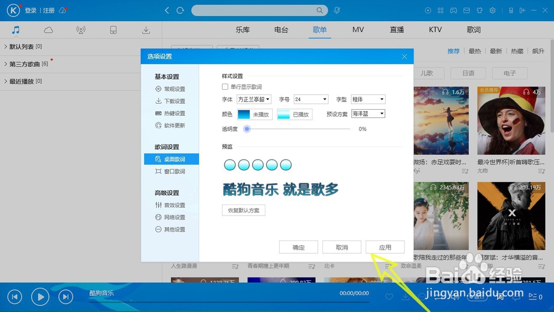The height and width of the screenshot is (312, 554).
Task: Open the song recognition microphone icon
Action: [x=337, y=10]
